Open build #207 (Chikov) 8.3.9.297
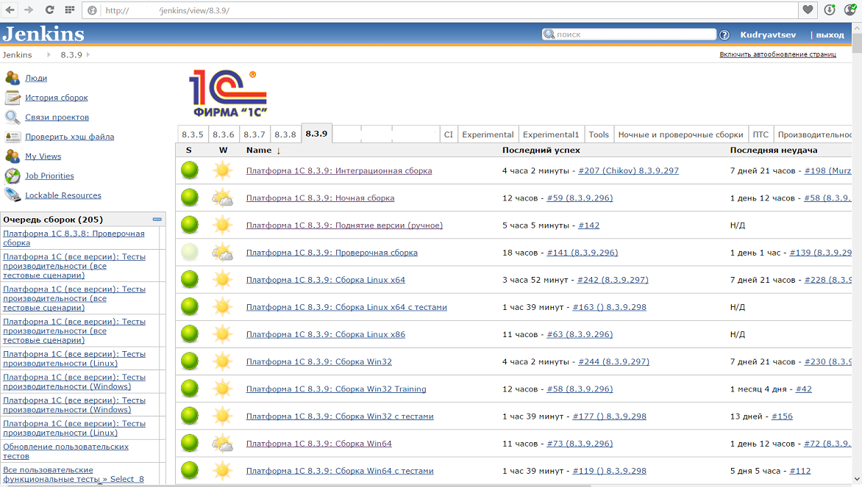Screen dimensions: 862x487 pos(628,170)
